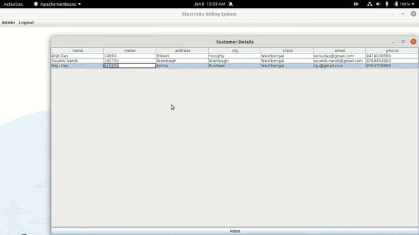Open the Apache NetBeans app menu
This screenshot has height=235, width=419.
coord(57,4)
